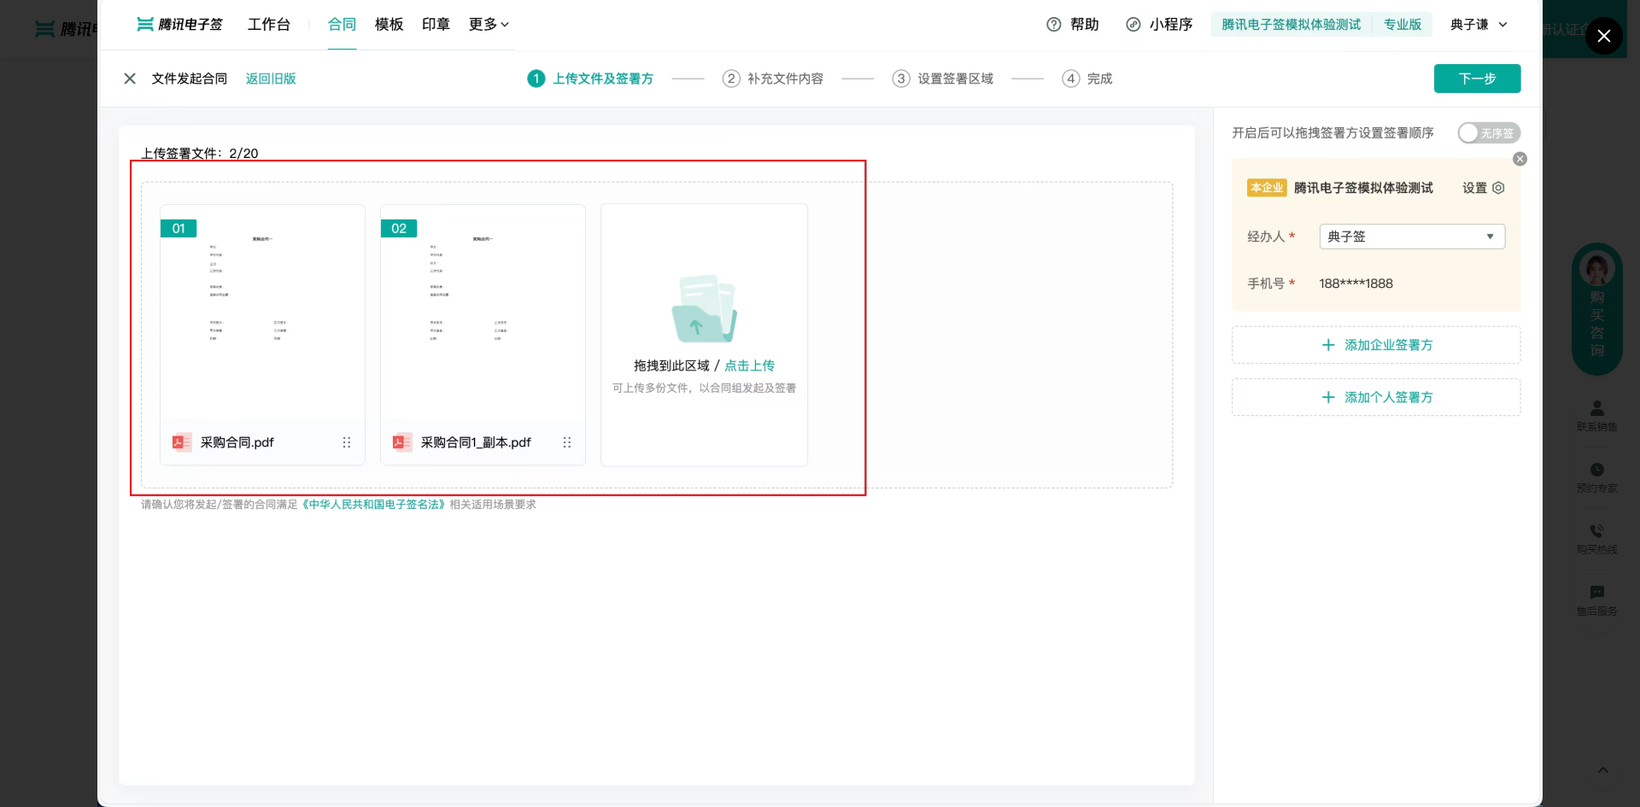1640x807 pixels.
Task: Click the 点击上传 link
Action: [x=749, y=365]
